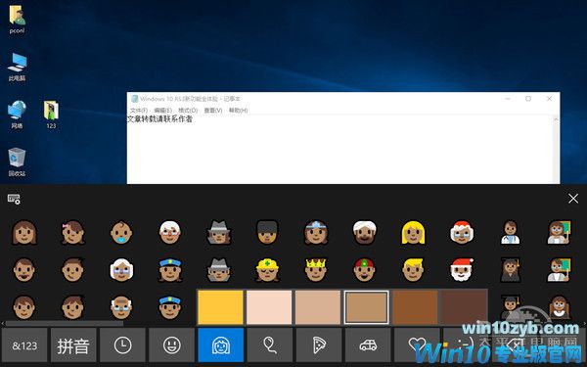Screen dimensions: 587x367
Task: Select the 123 folder desktop icon
Action: pyautogui.click(x=51, y=115)
